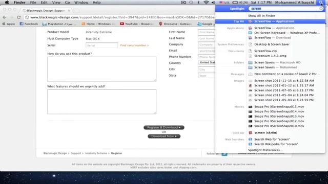Click the Time Machine clock icon

tap(191, 3)
